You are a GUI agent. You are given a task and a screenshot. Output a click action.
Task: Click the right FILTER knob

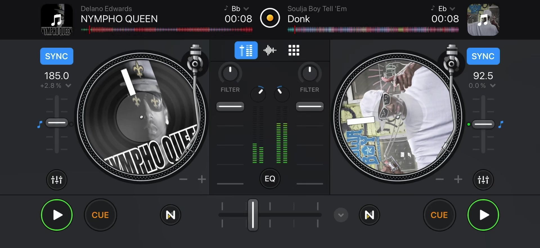(310, 74)
